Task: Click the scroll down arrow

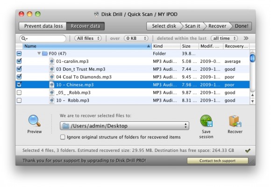Action: [252, 101]
